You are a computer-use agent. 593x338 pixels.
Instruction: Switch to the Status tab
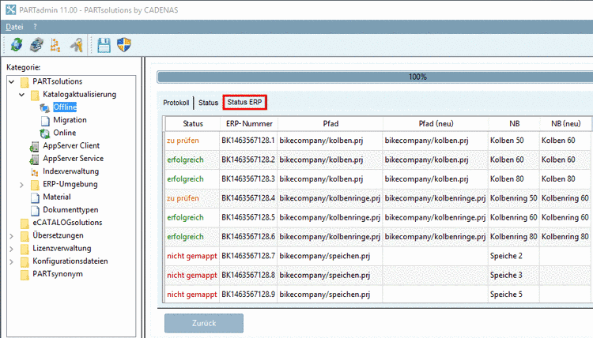pyautogui.click(x=209, y=103)
